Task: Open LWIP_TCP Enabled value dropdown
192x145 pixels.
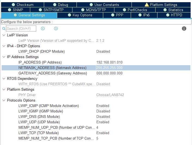Action: pos(103,133)
